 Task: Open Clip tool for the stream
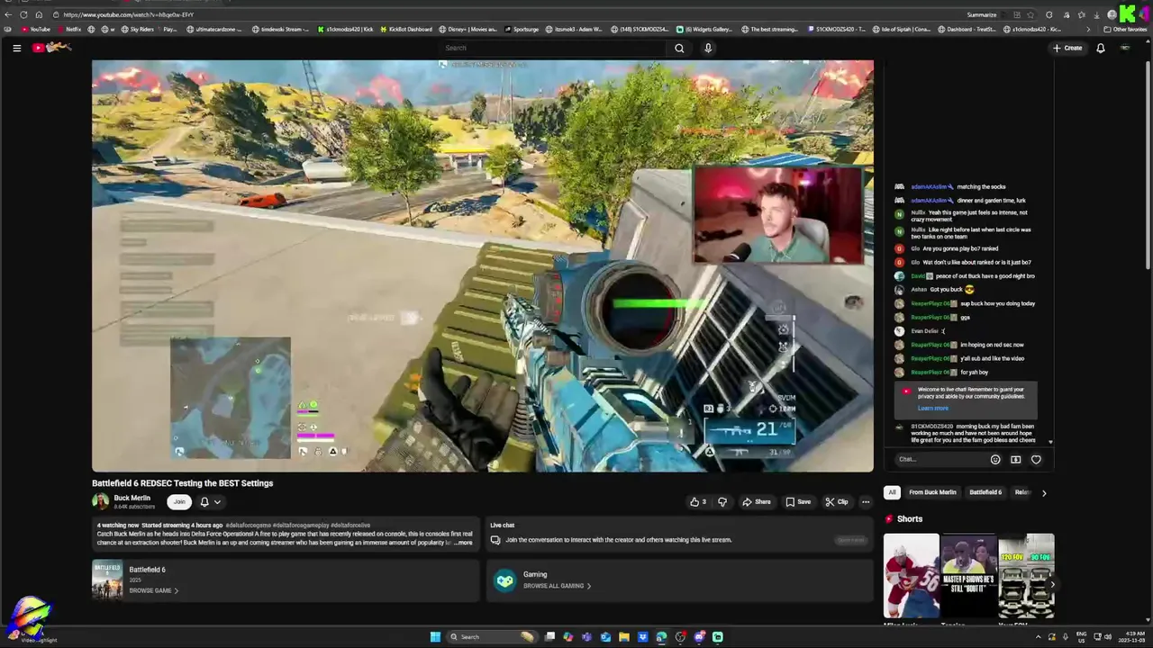pos(837,501)
